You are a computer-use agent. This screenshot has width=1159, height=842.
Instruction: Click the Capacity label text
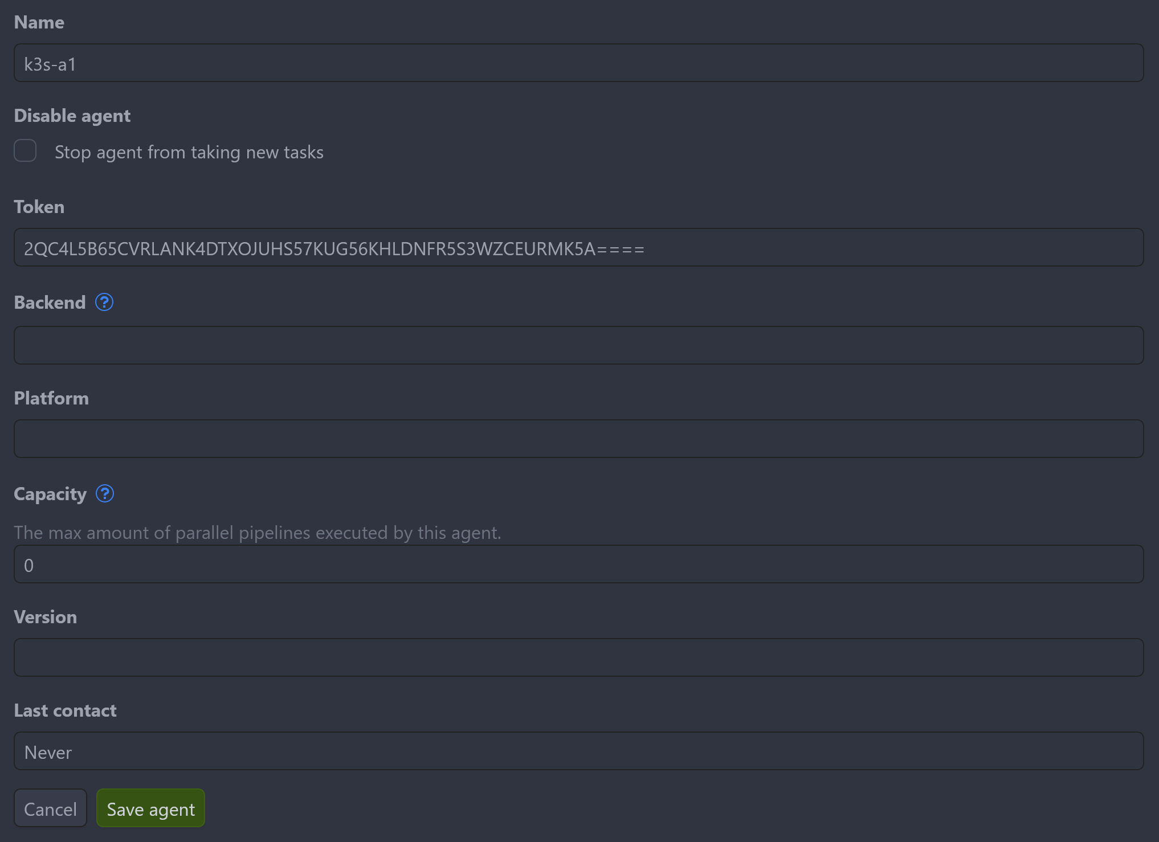point(50,494)
